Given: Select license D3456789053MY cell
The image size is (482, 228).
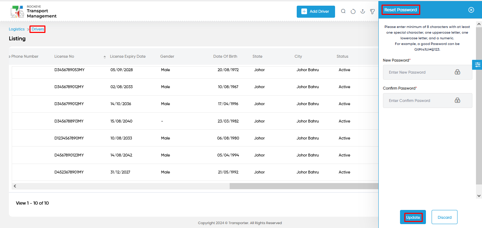Looking at the screenshot, I should (x=69, y=70).
